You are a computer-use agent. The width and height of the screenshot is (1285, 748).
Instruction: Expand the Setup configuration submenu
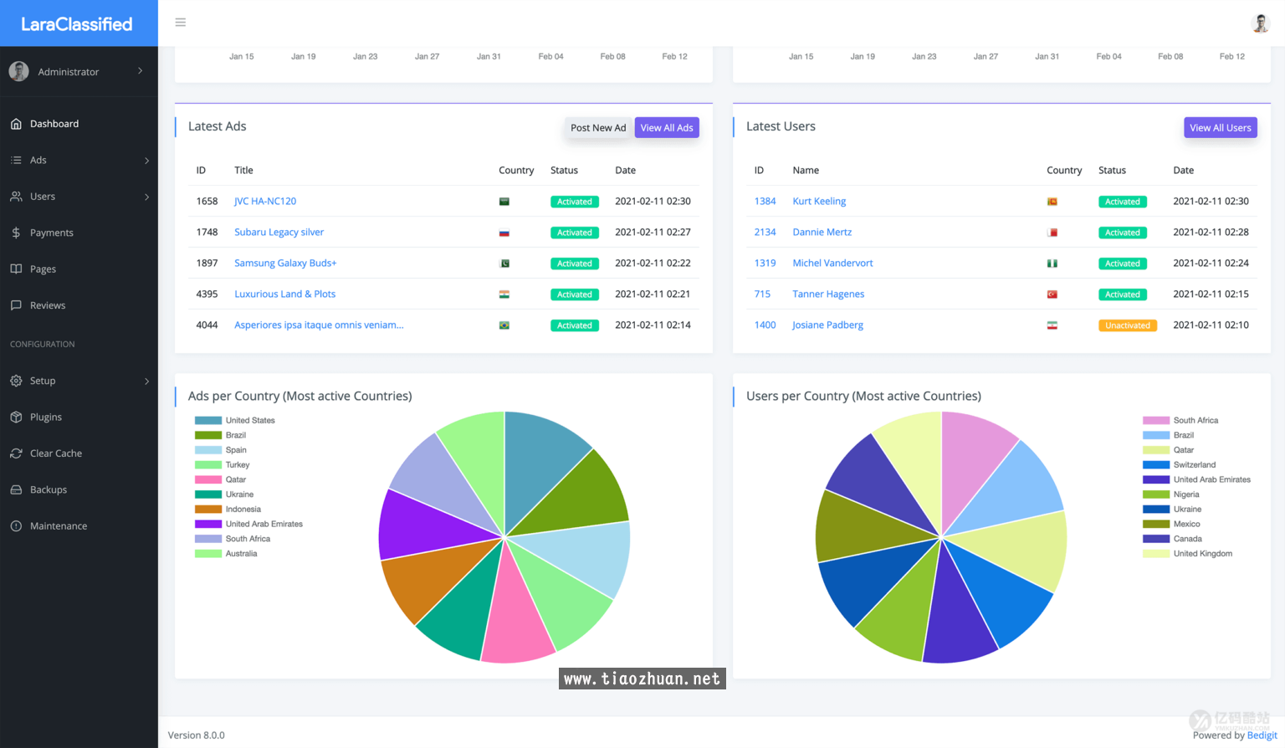pos(146,381)
